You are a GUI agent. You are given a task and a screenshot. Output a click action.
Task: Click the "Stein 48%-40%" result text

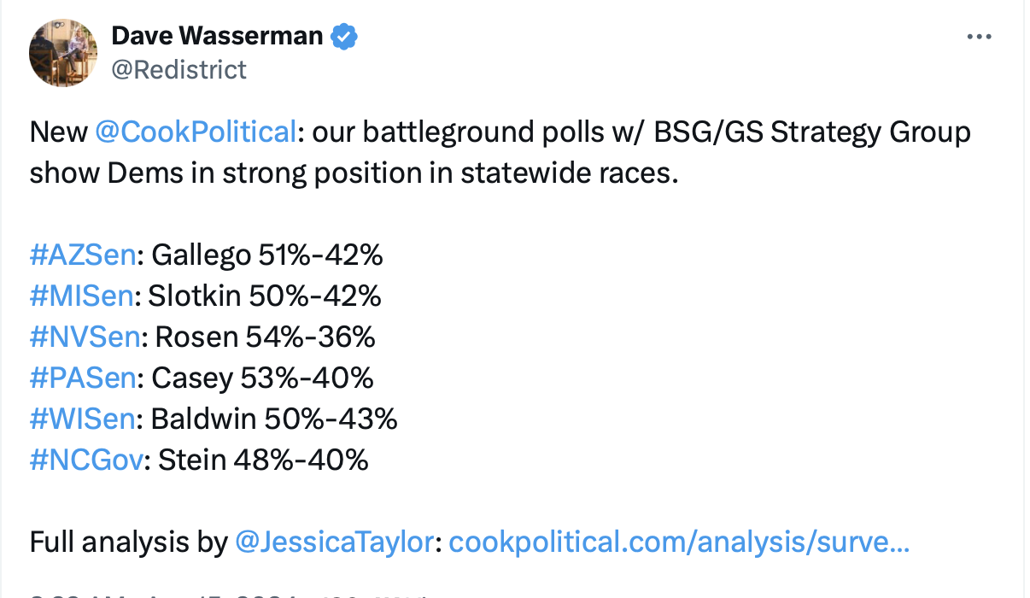263,460
